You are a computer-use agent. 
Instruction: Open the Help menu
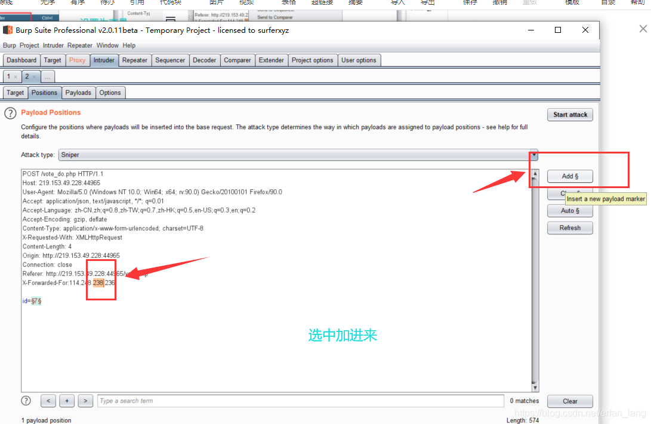pos(129,45)
